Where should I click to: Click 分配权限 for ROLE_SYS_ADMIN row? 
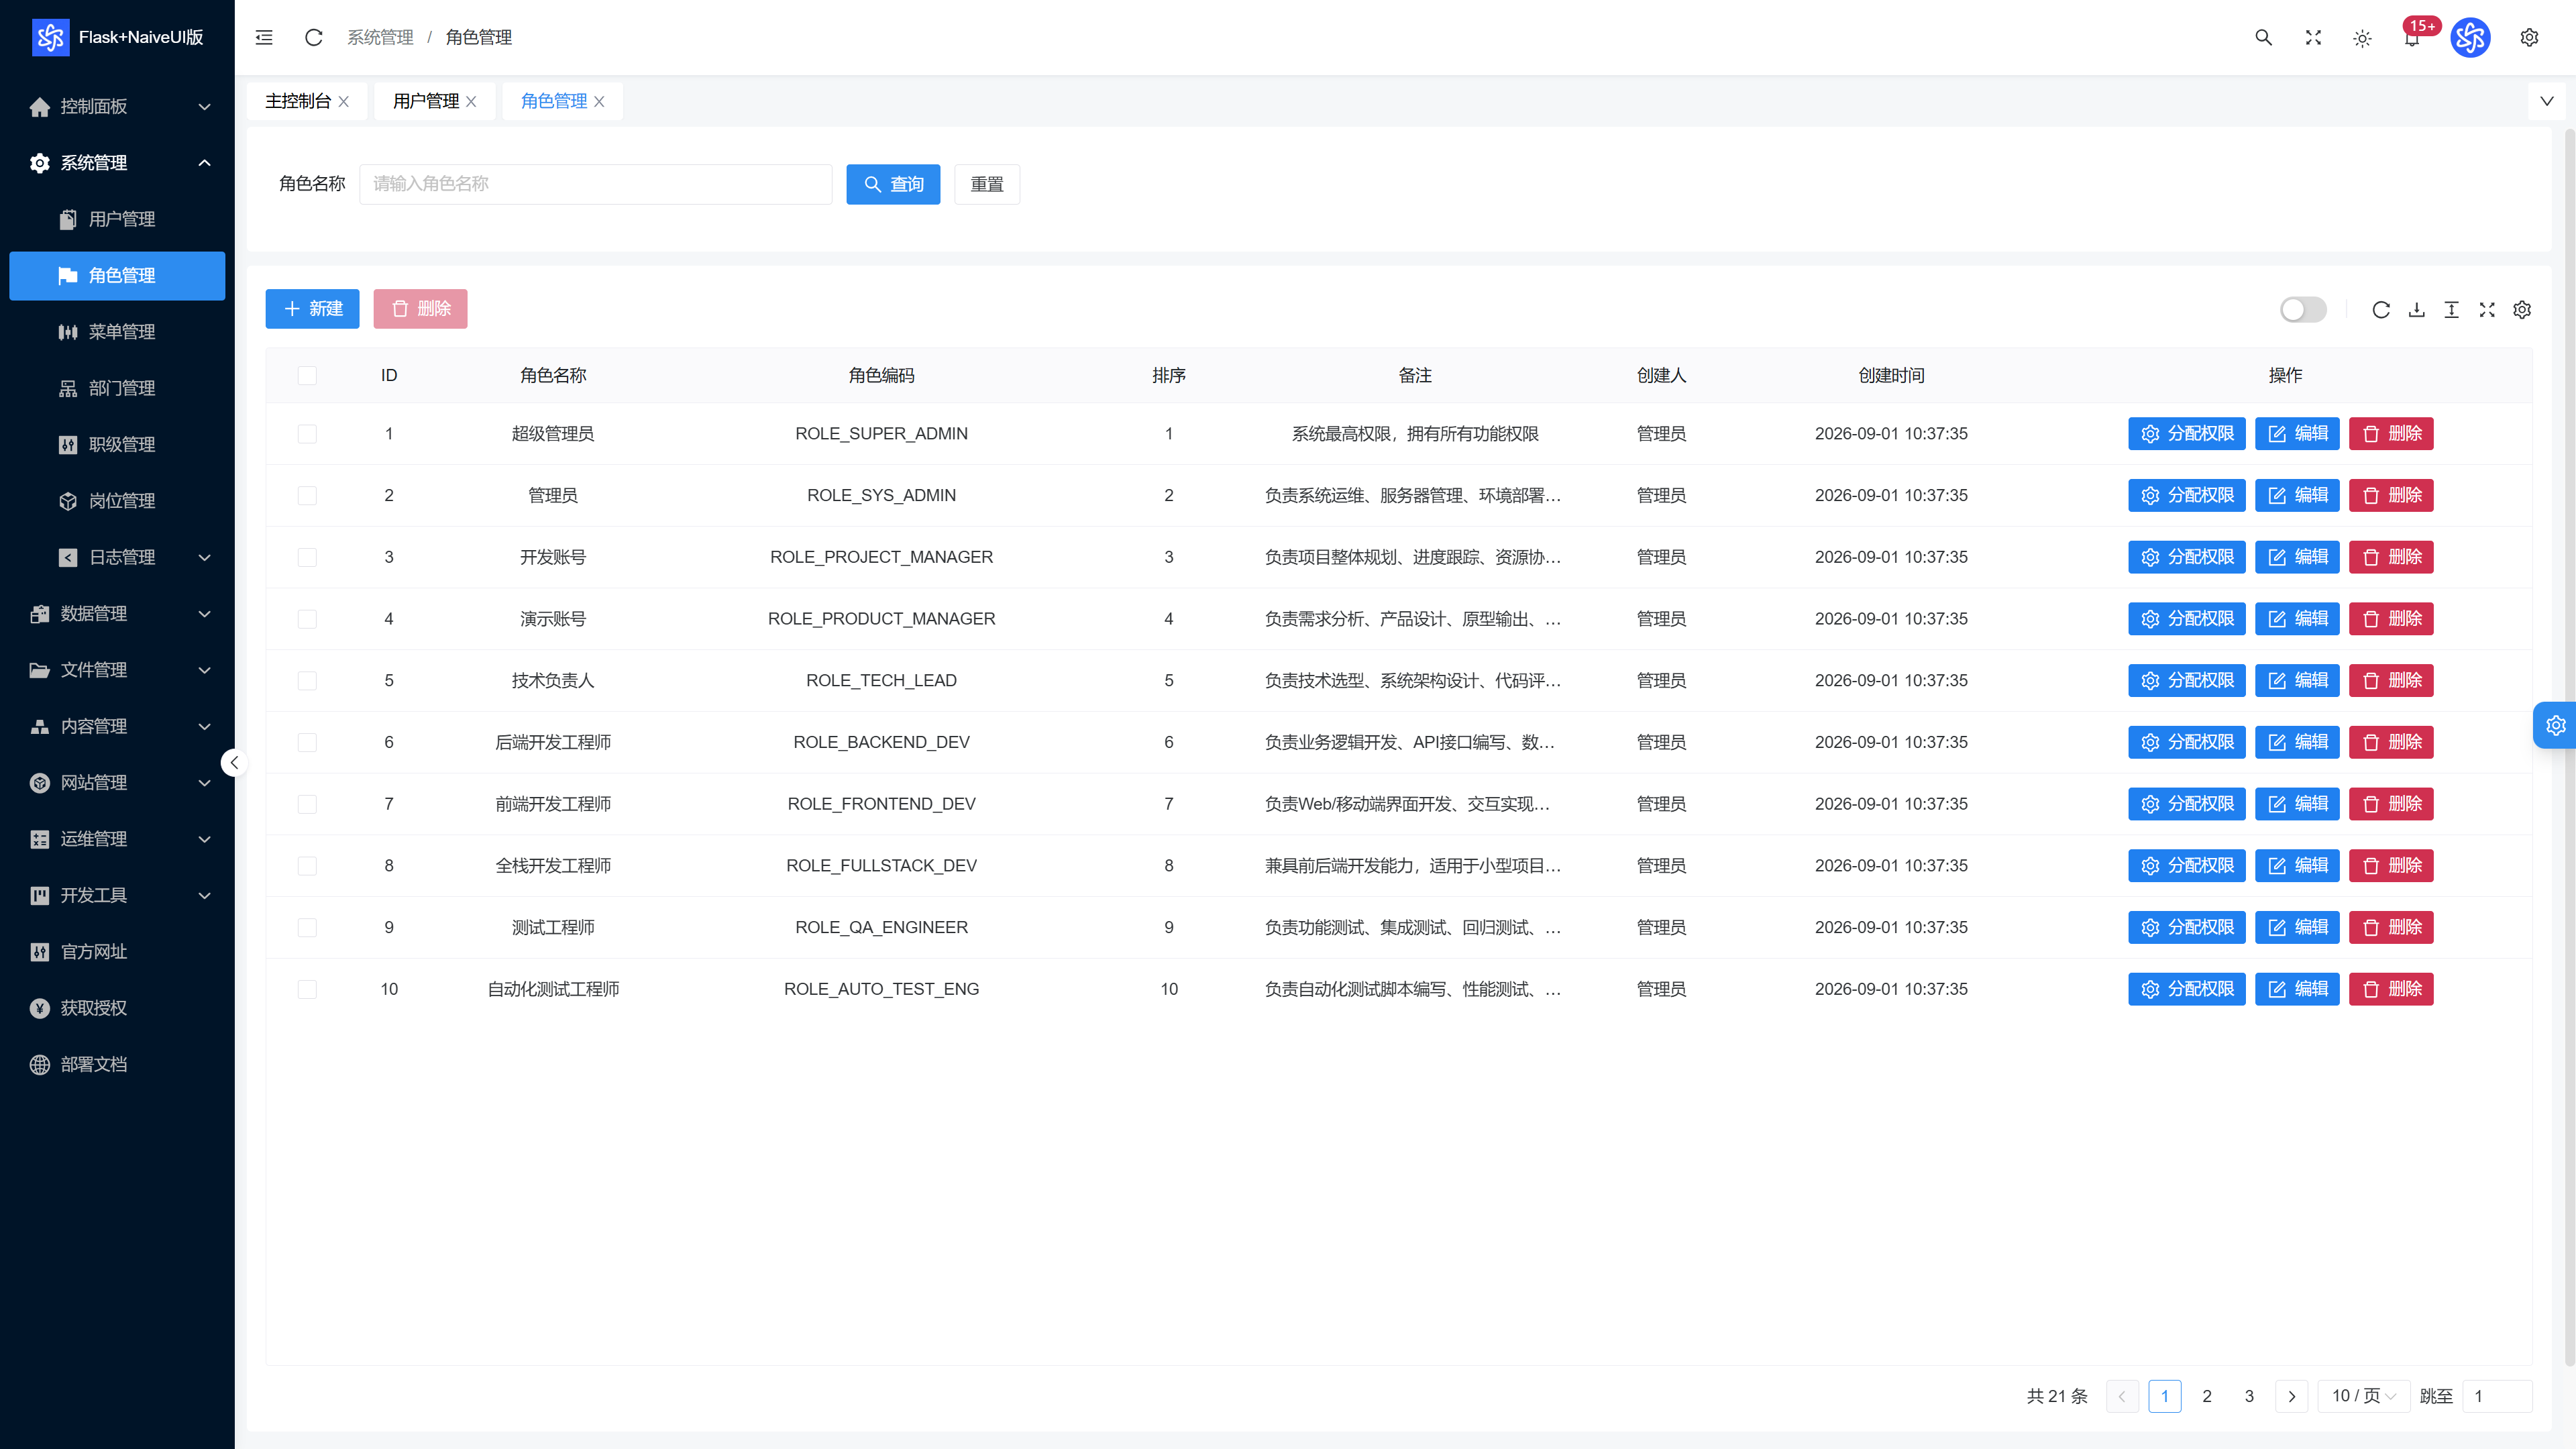coord(2186,495)
